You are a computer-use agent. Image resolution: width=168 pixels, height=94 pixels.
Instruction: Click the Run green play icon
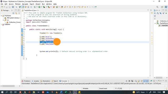tap(39, 7)
